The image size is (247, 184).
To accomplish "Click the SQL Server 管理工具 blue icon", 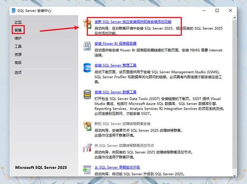I will coord(87,67).
